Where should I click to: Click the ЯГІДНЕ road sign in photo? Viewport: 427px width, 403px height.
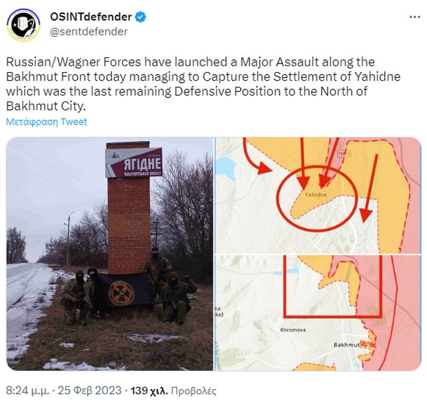(134, 163)
